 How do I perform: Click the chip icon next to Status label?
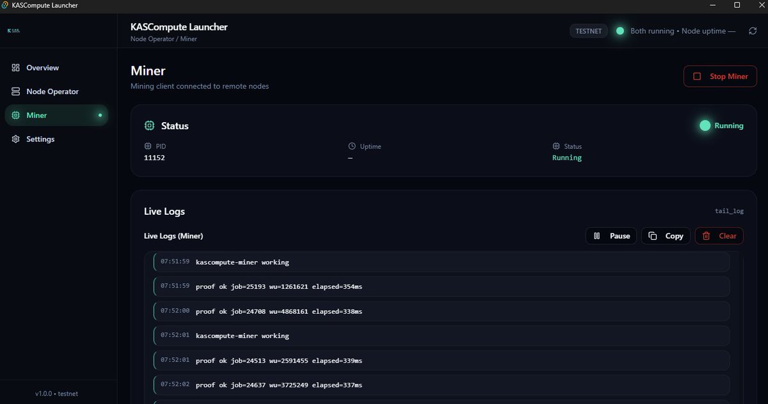pos(556,146)
